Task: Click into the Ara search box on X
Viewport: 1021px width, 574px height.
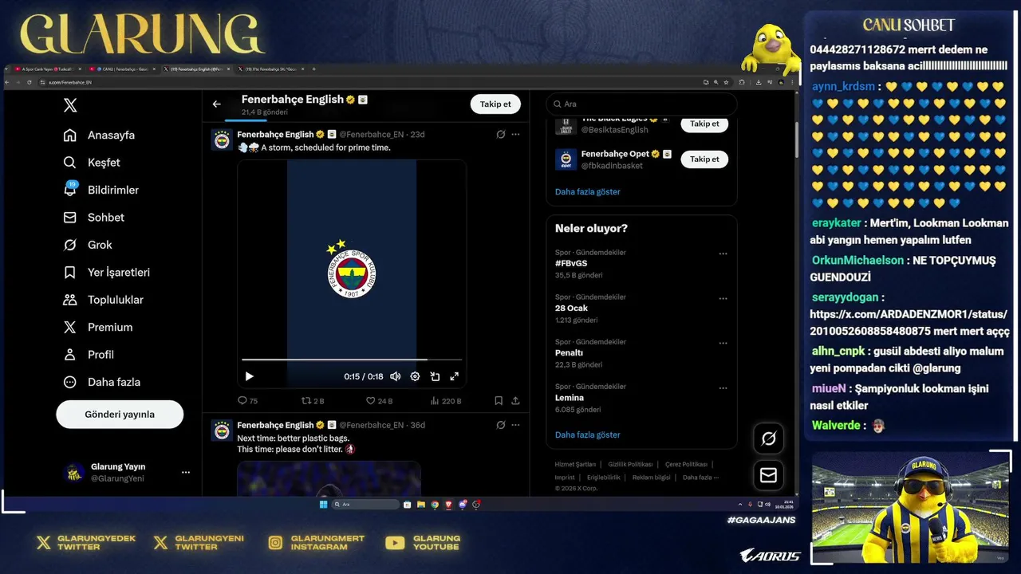Action: (x=641, y=104)
